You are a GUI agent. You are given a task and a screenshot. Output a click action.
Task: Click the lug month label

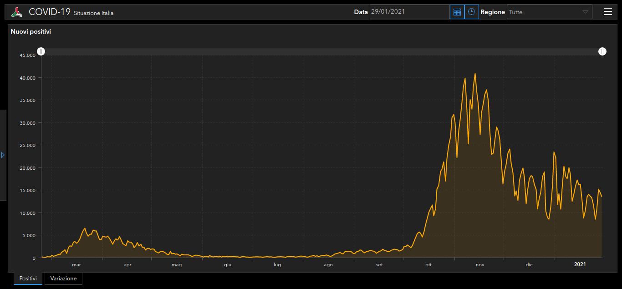click(x=277, y=264)
